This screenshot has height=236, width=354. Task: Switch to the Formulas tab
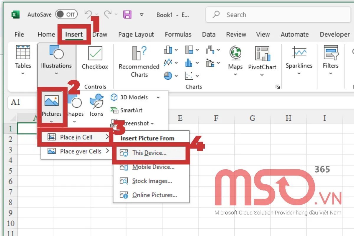tap(178, 34)
